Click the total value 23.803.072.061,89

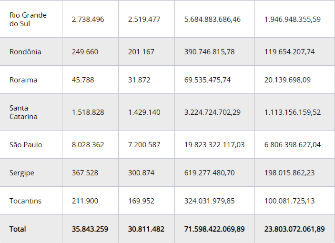tap(294, 229)
